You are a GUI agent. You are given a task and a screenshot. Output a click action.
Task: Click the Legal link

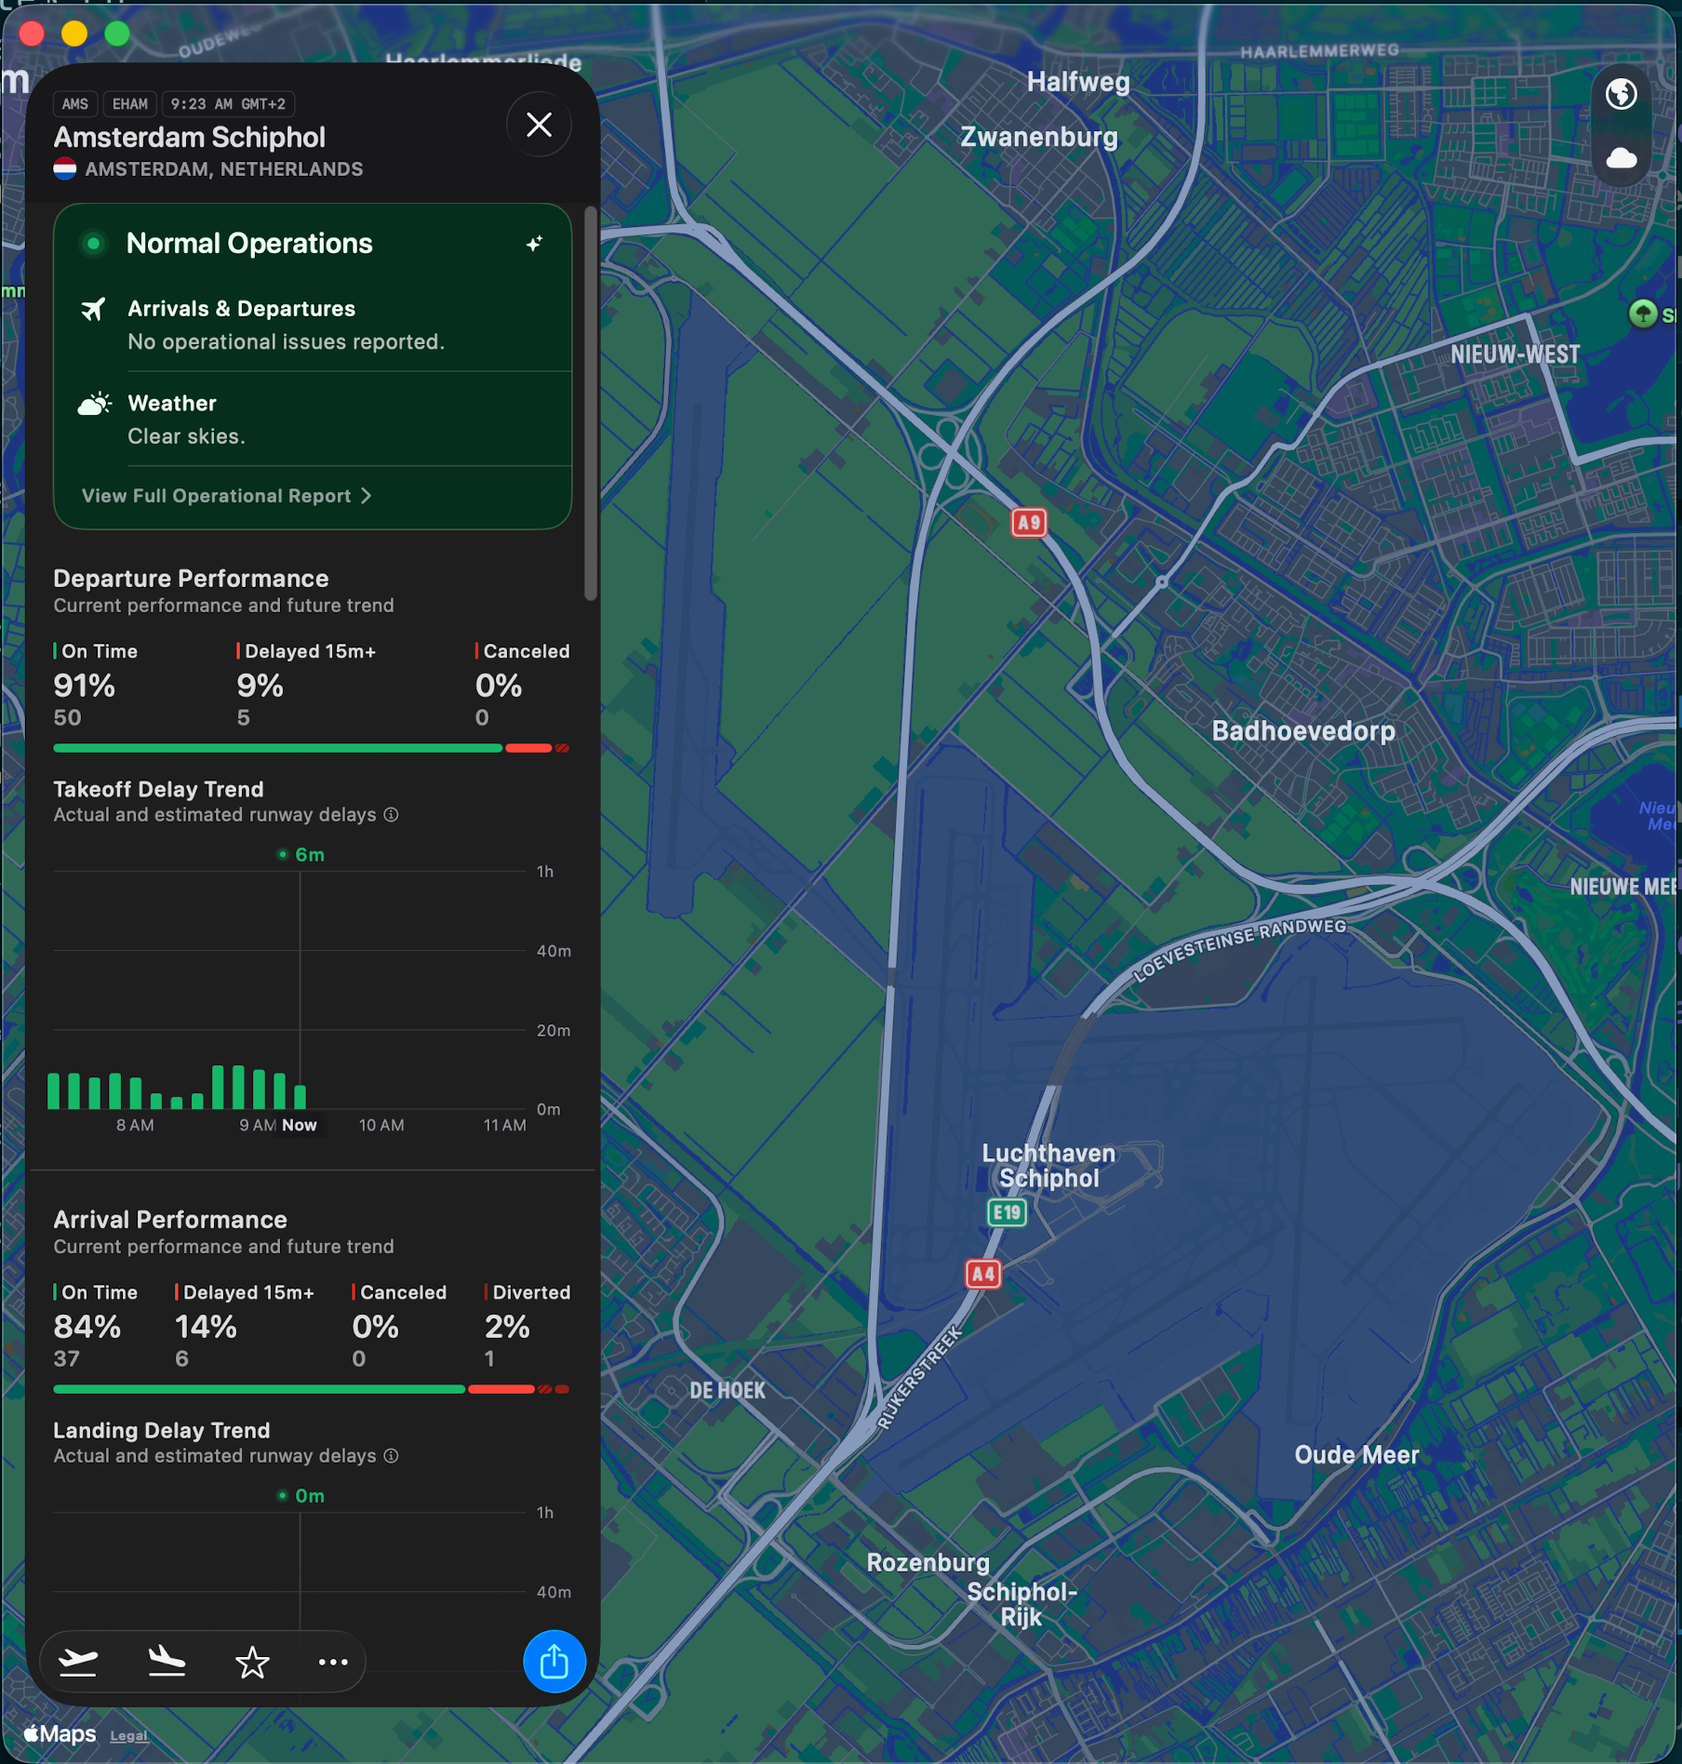pos(129,1734)
